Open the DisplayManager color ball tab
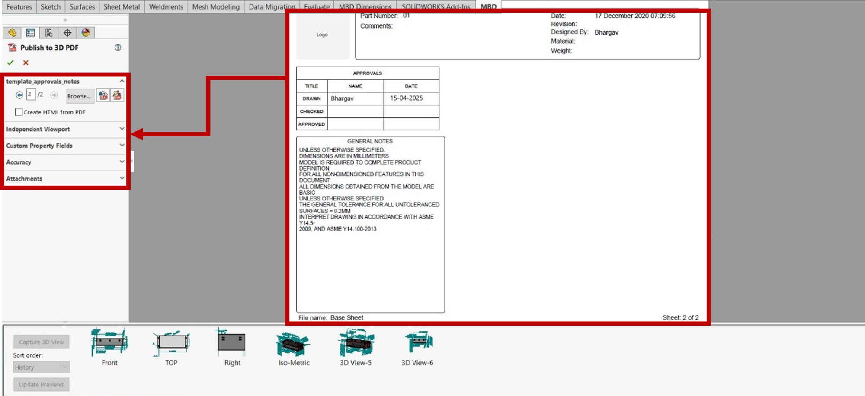Viewport: 865px width, 396px height. click(x=86, y=33)
